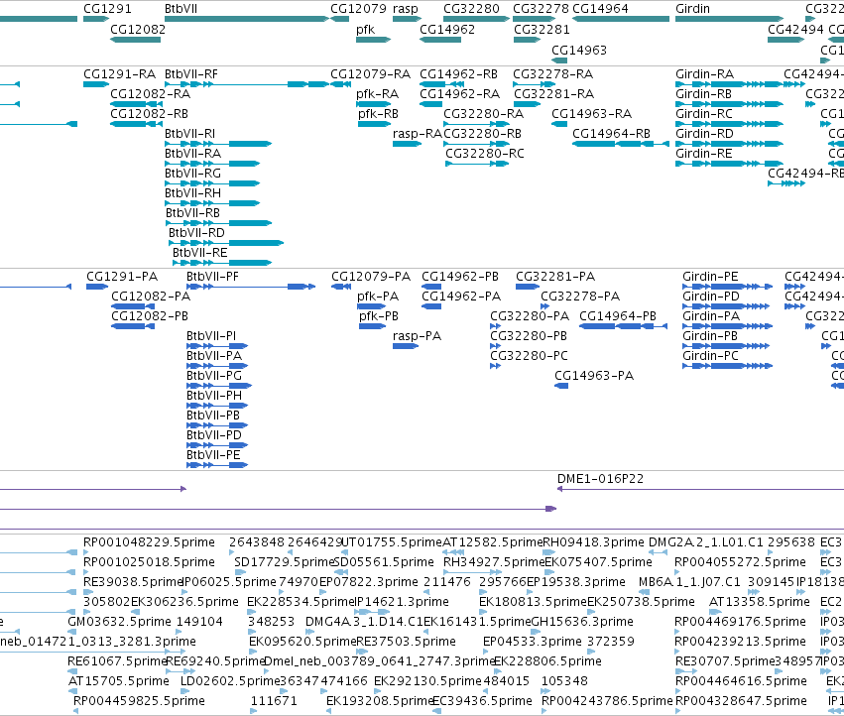Click the CG14963-RA transcript
The height and width of the screenshot is (716, 844).
(x=559, y=124)
